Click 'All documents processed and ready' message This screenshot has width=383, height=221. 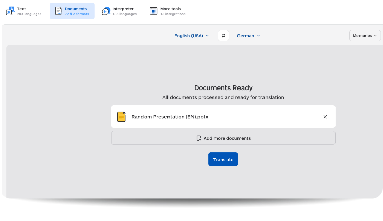click(x=223, y=97)
